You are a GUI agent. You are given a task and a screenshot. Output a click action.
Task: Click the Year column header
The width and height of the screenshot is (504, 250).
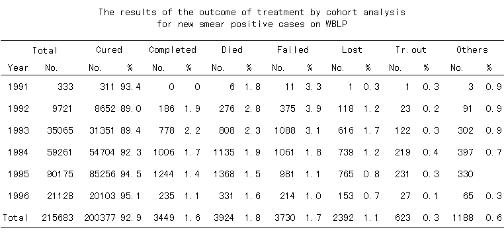18,68
